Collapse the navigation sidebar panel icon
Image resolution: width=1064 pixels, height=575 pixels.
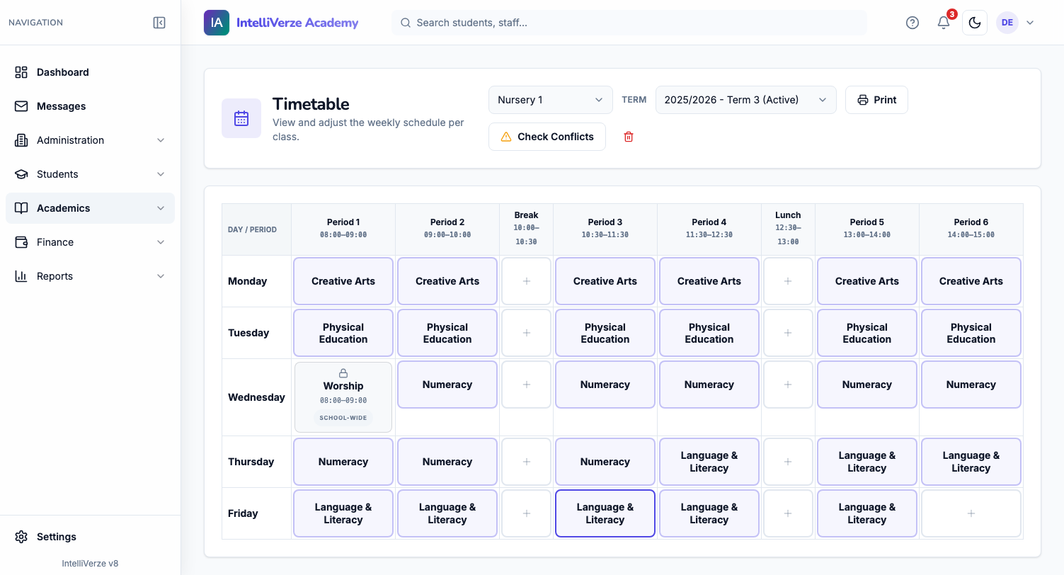[x=159, y=23]
